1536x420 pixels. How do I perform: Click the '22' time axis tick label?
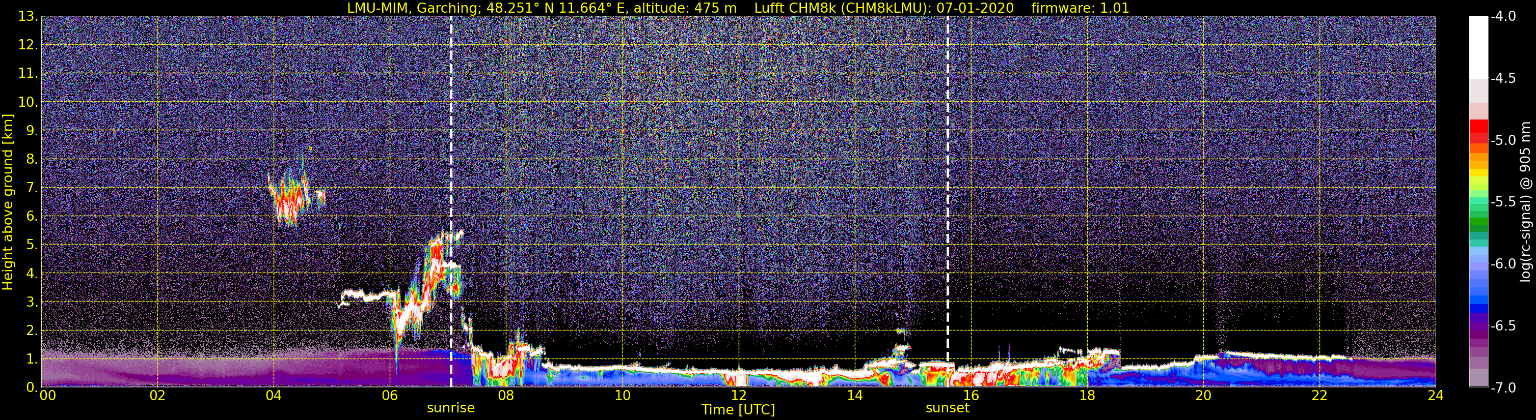[x=1319, y=396]
